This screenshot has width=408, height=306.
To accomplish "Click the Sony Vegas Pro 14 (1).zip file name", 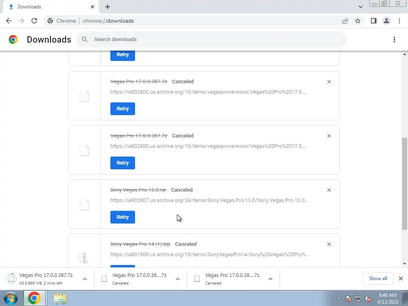I will pos(140,244).
